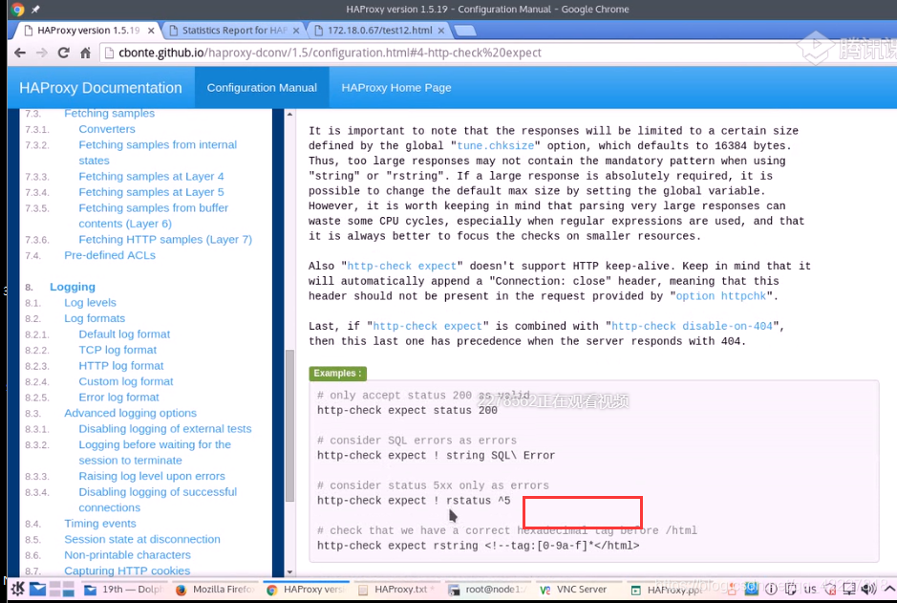Image resolution: width=897 pixels, height=603 pixels.
Task: Open sidebar entry Disabling logging of external tests
Action: [164, 429]
